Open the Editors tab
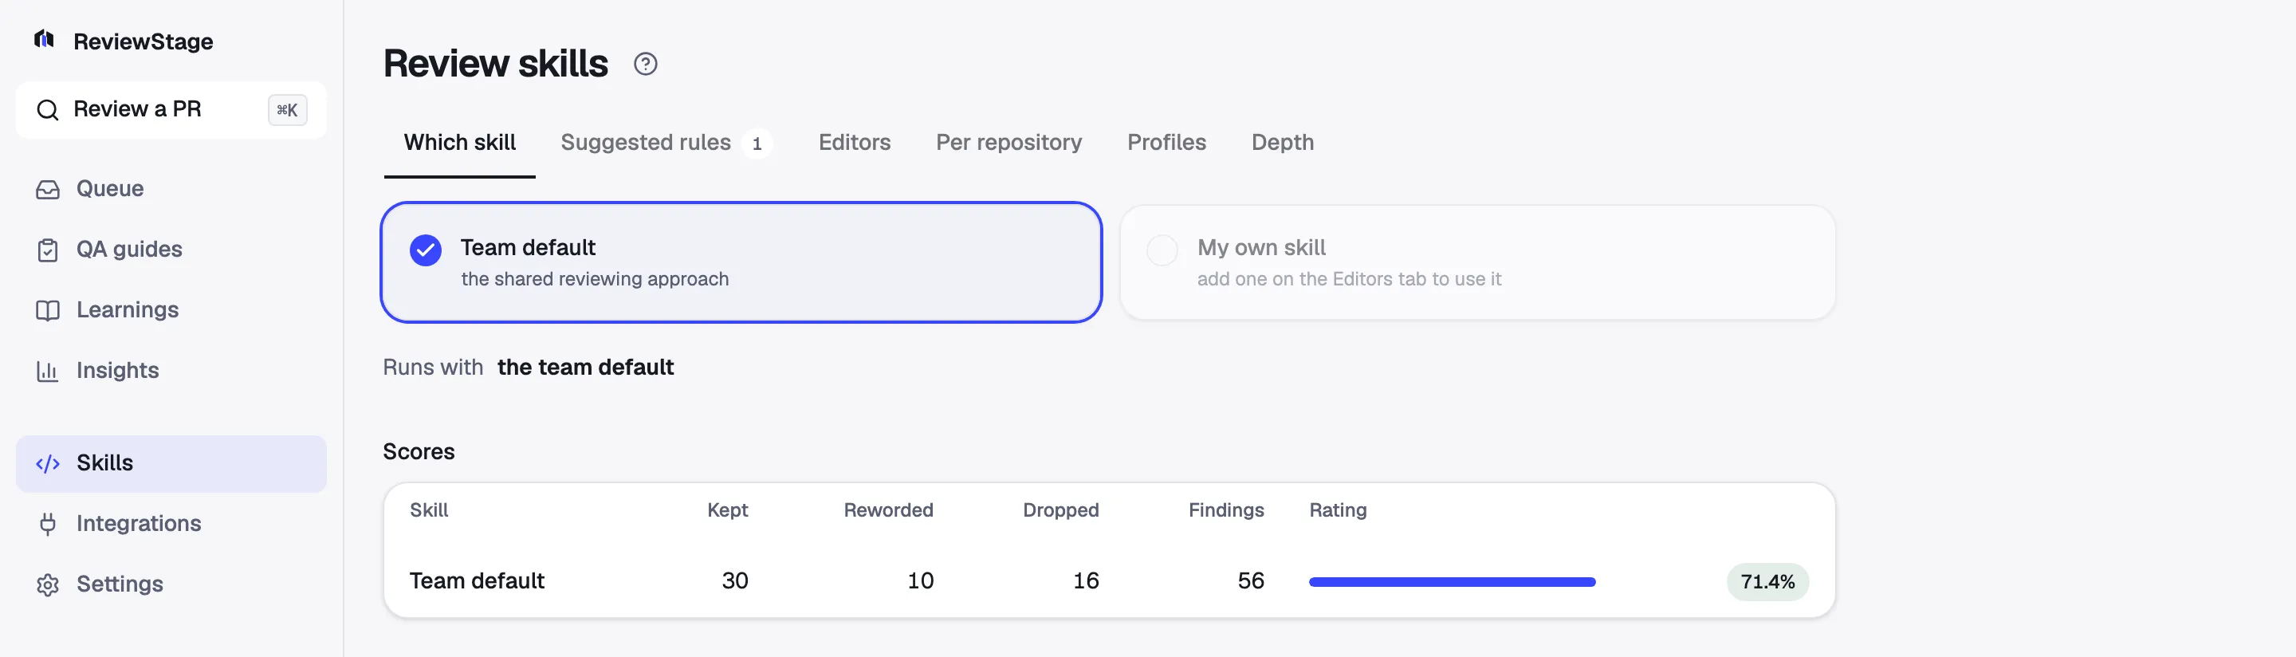The image size is (2296, 657). click(854, 143)
